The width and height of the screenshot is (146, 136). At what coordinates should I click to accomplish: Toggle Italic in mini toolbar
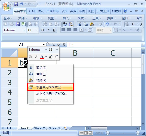[36, 57]
